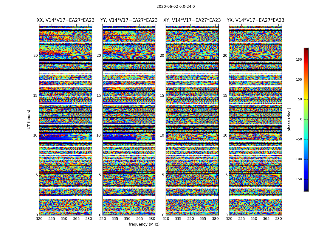
Task: Click inside the XX phase waterfall plot
Action: pyautogui.click(x=66, y=119)
